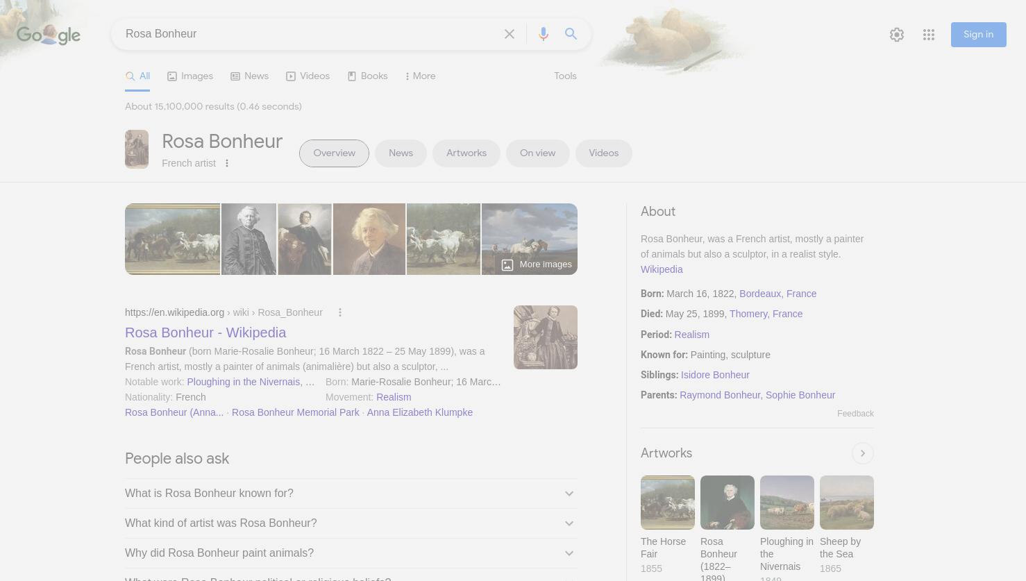Start voice search with microphone icon
The height and width of the screenshot is (581, 1026).
pos(544,34)
